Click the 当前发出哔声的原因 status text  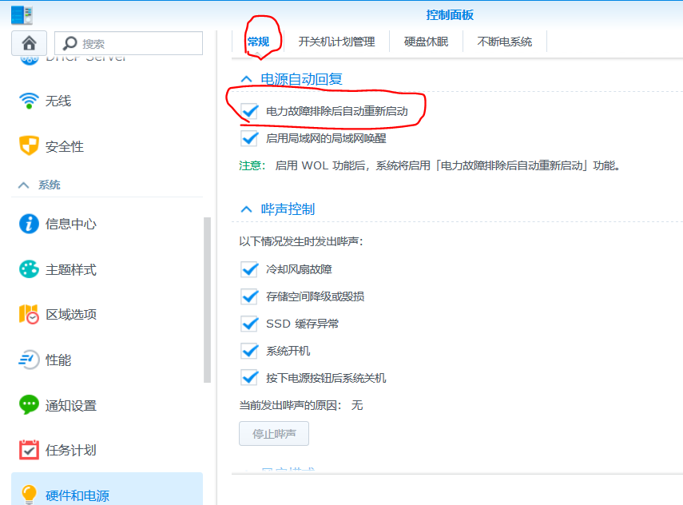click(x=301, y=405)
